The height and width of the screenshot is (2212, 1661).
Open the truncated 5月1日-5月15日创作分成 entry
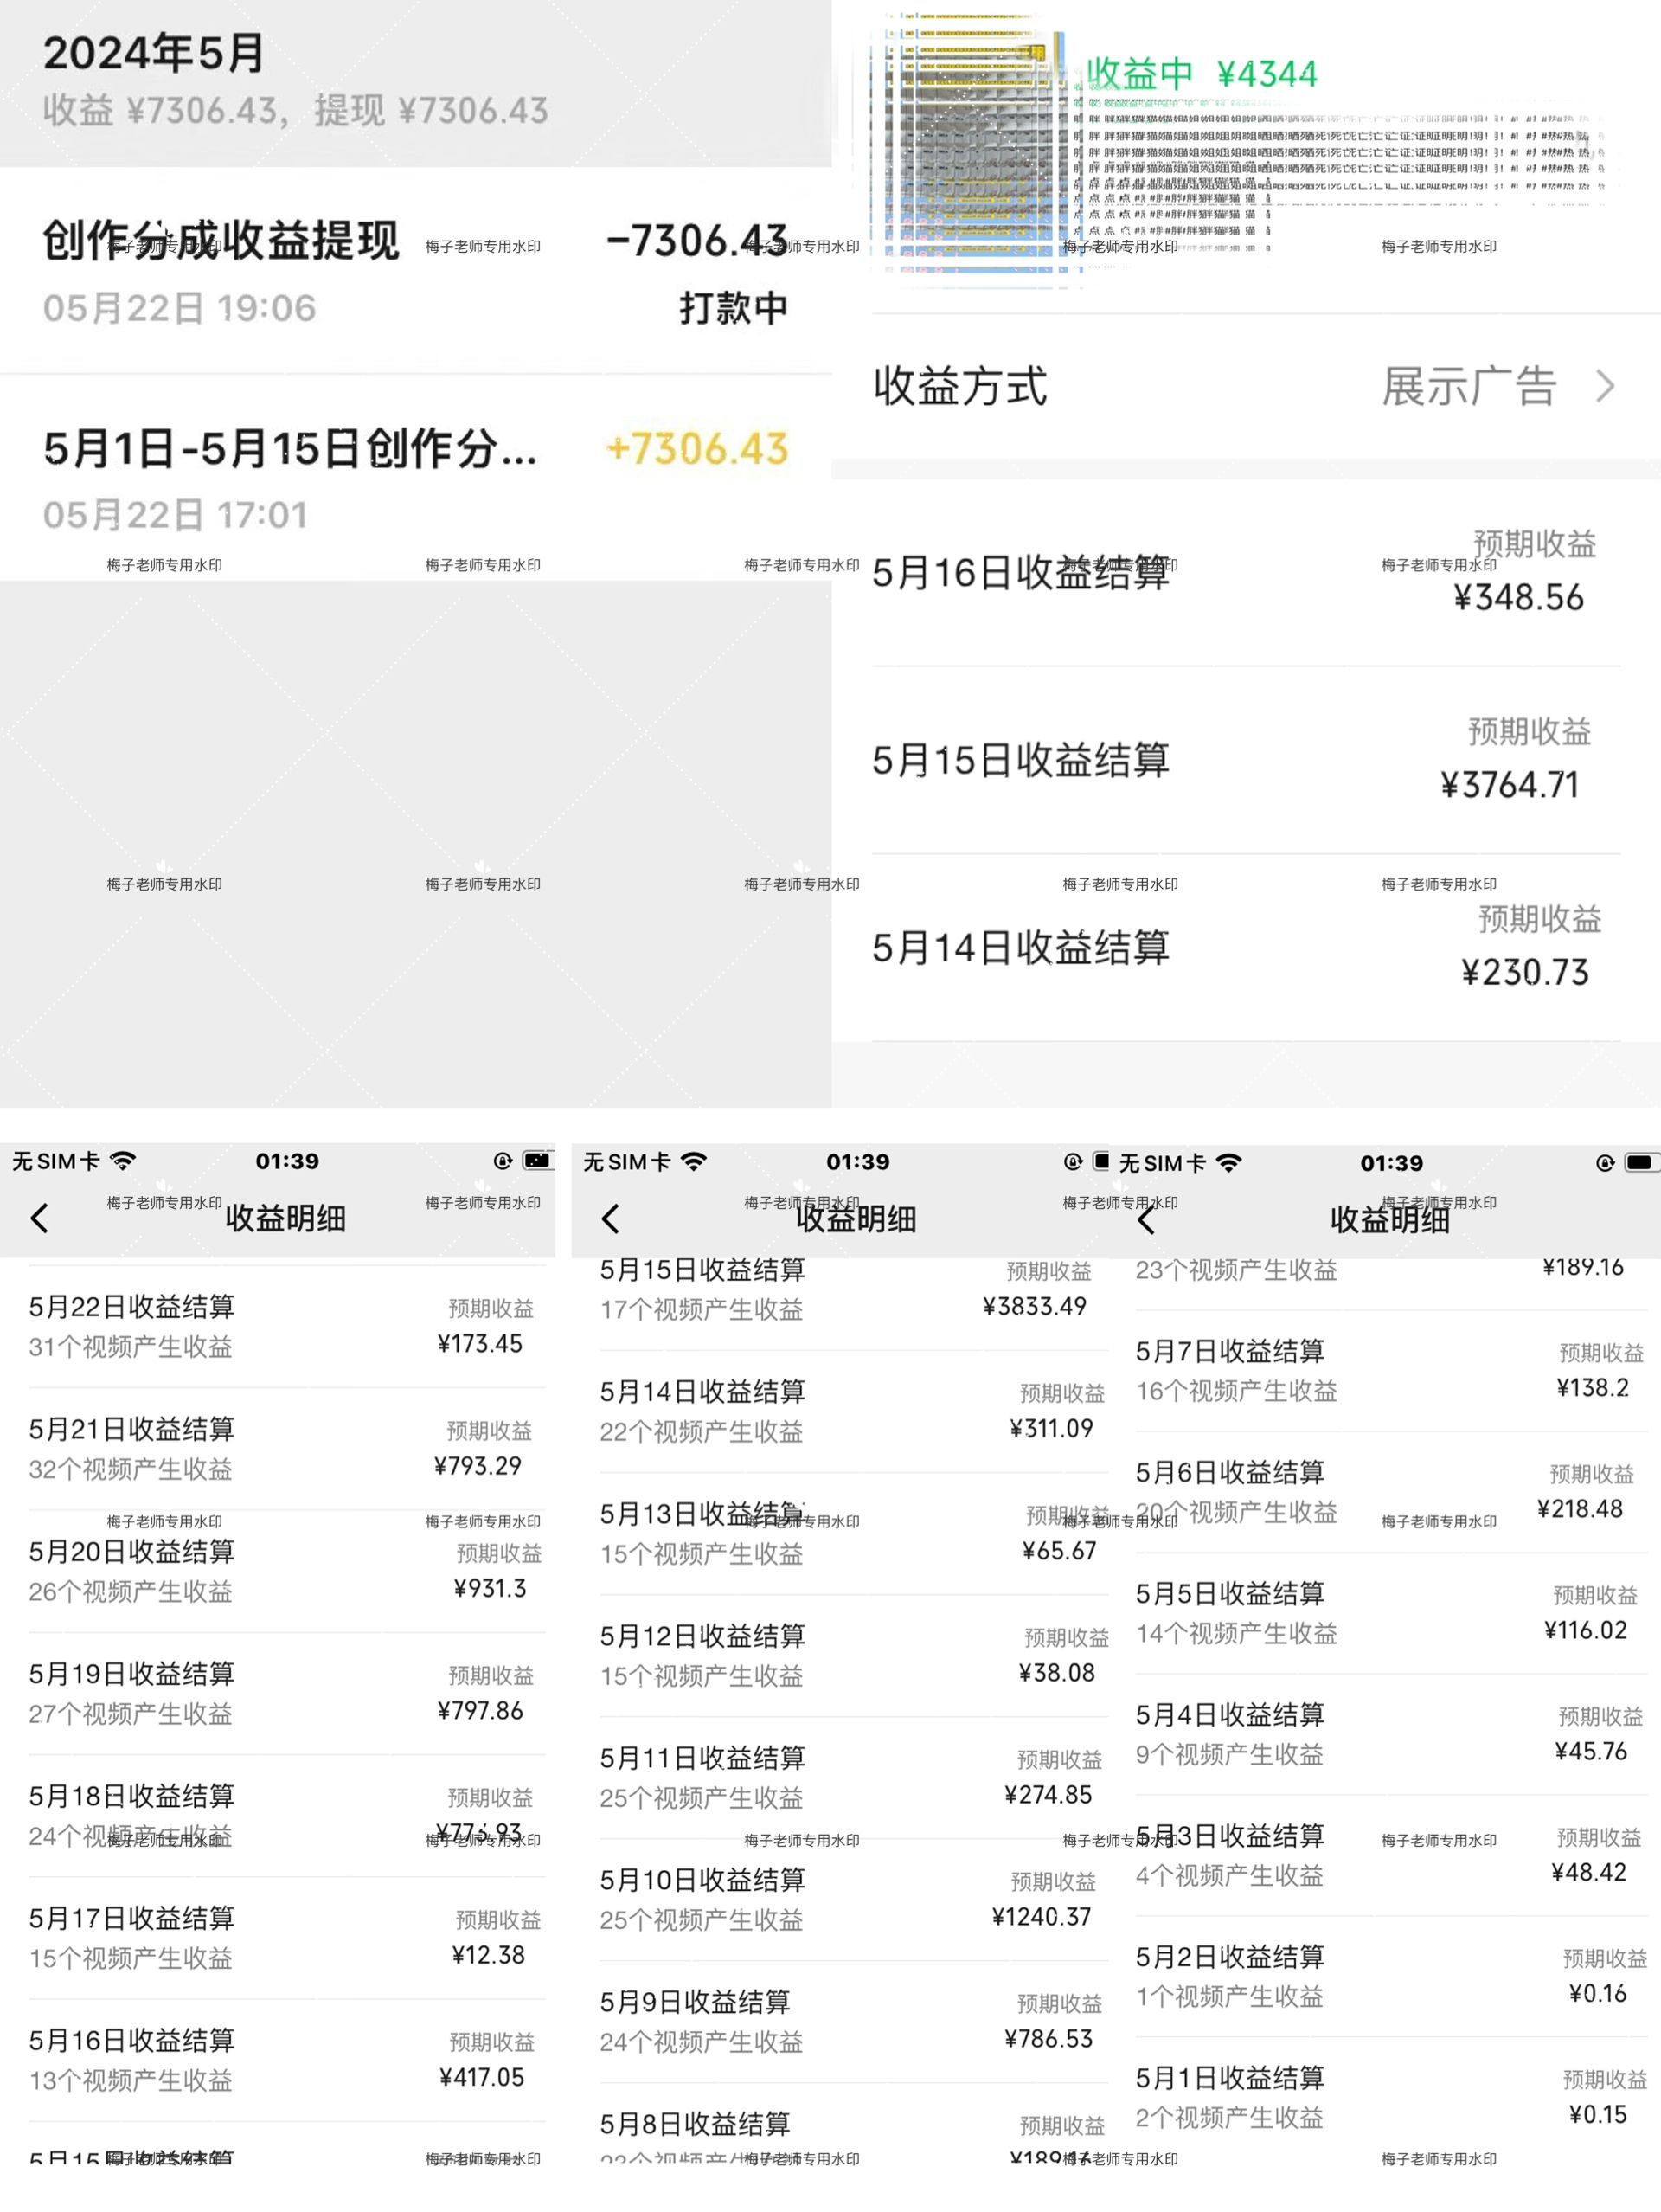(x=291, y=452)
